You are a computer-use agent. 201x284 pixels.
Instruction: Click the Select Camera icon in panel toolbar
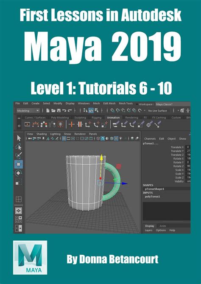click(30, 138)
